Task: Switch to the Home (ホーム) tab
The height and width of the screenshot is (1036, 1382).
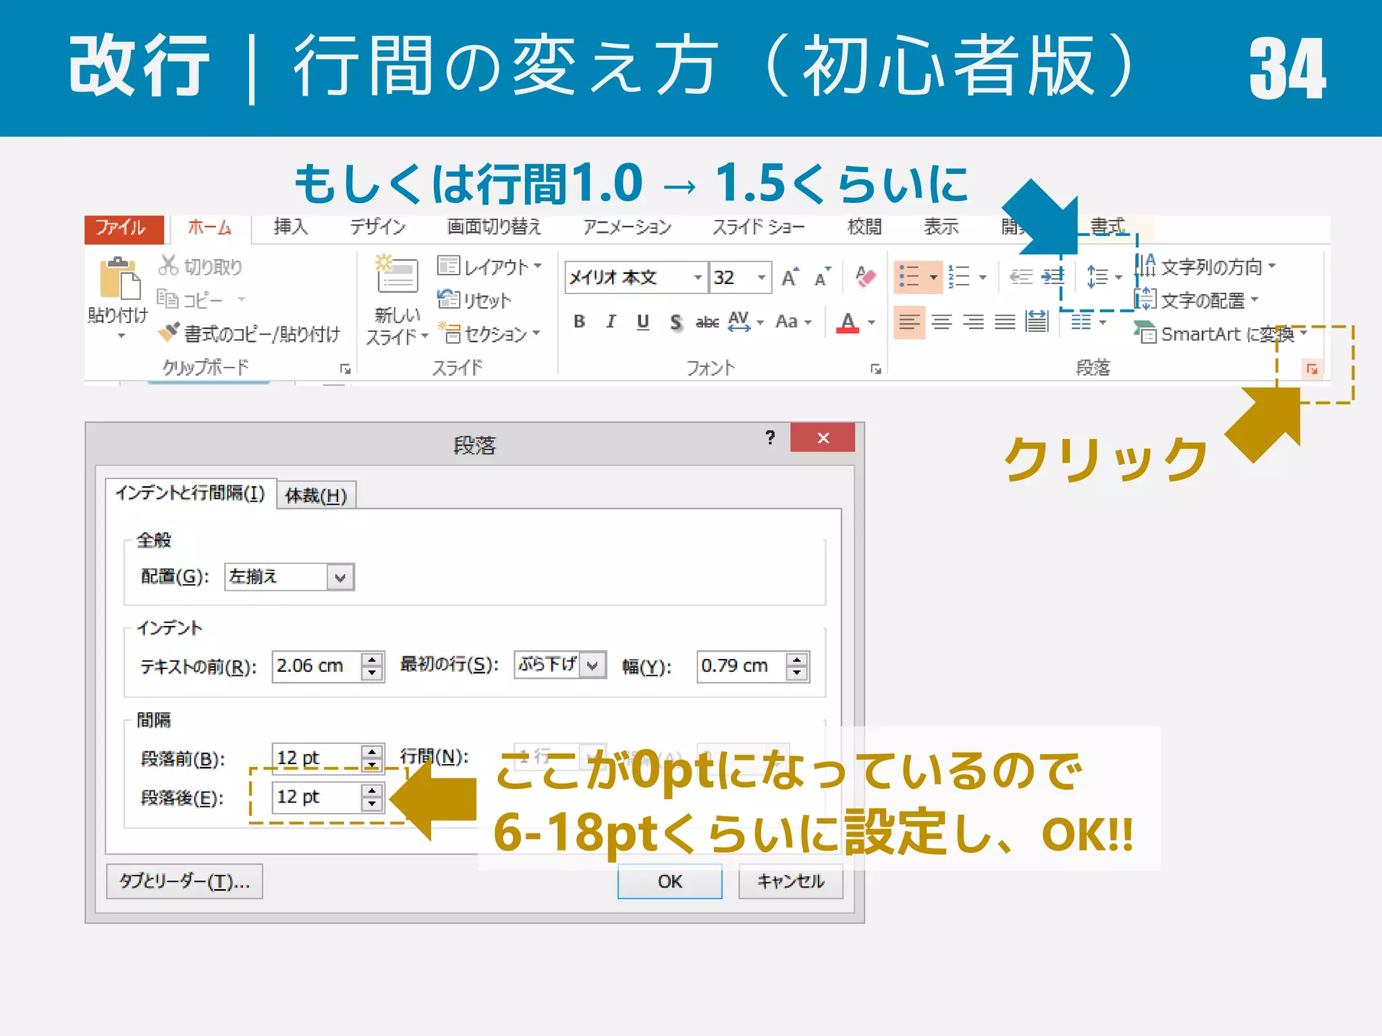Action: [x=211, y=229]
